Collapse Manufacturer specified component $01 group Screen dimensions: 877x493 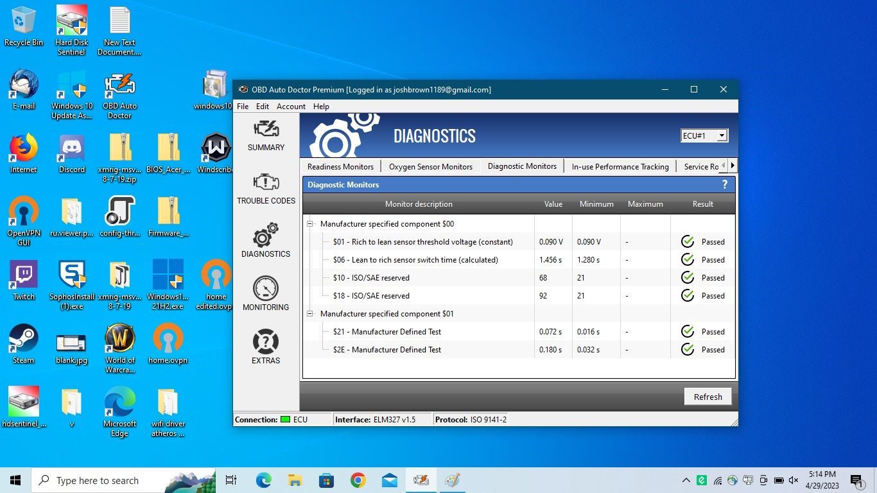[x=310, y=314]
